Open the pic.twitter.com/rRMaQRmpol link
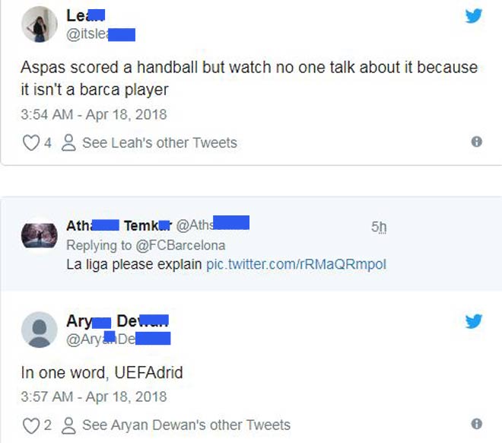502x443 pixels. pos(297,265)
